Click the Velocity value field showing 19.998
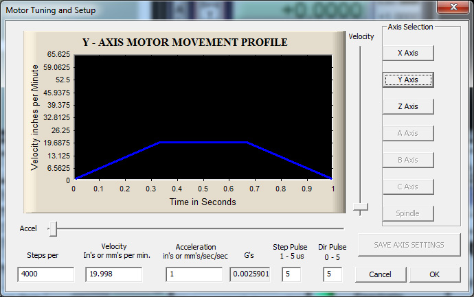This screenshot has width=474, height=297. [113, 274]
